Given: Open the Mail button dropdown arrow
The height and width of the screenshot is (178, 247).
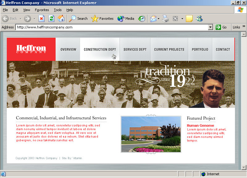Looking at the screenshot, I should coord(159,19).
